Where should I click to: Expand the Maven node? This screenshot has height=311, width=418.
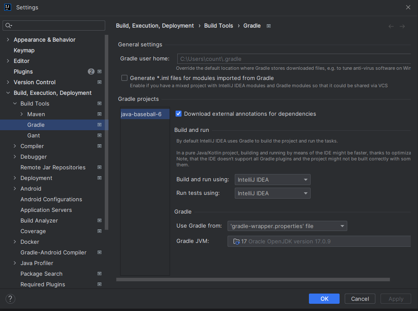tap(22, 114)
